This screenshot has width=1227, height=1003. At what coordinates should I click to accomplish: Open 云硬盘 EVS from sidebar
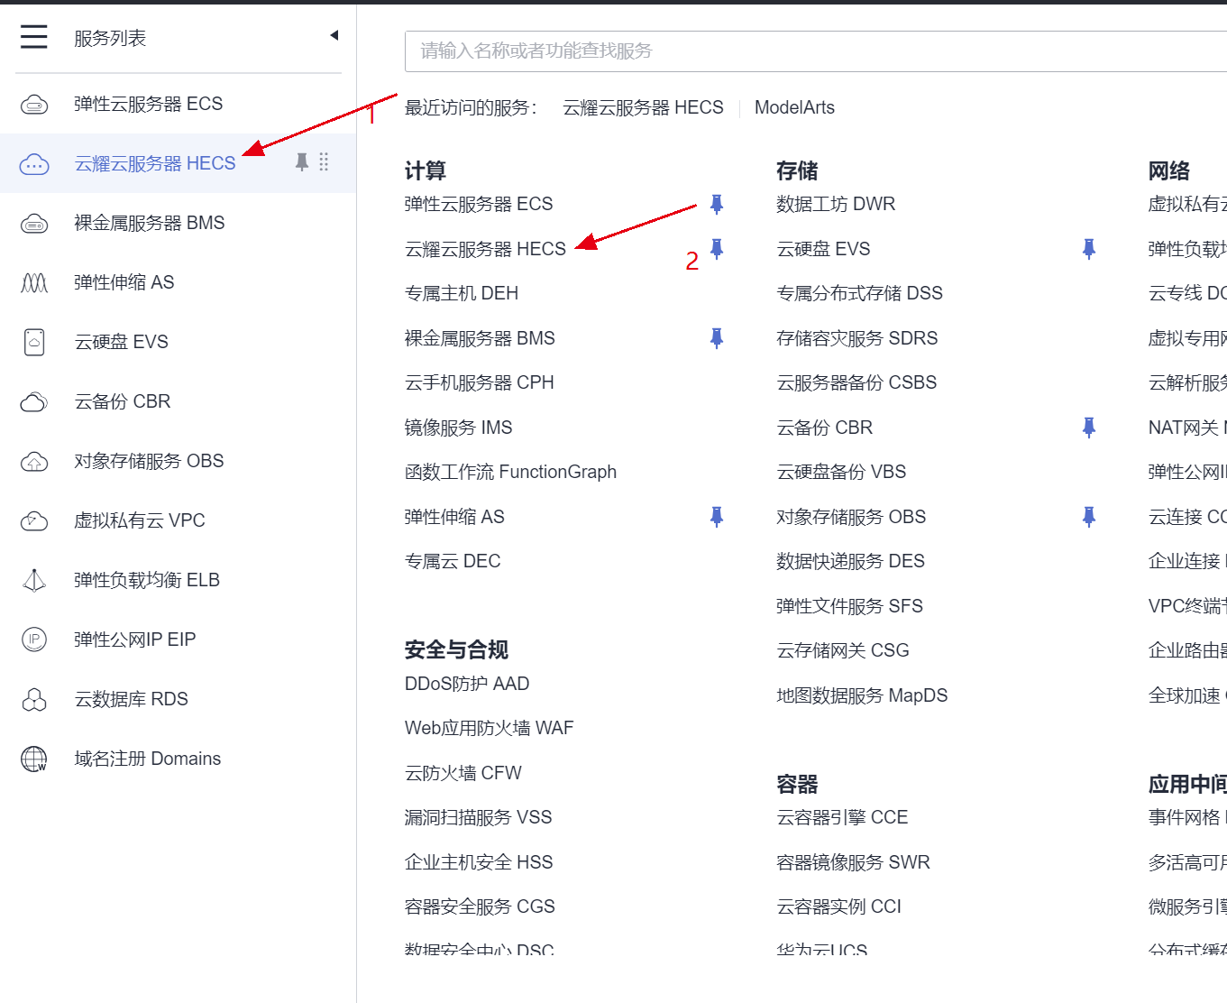[x=121, y=342]
